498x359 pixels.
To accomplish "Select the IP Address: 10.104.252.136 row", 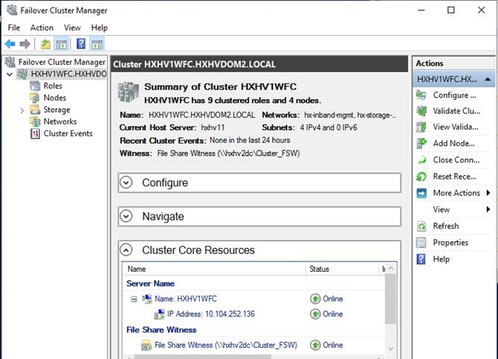I will (254, 314).
